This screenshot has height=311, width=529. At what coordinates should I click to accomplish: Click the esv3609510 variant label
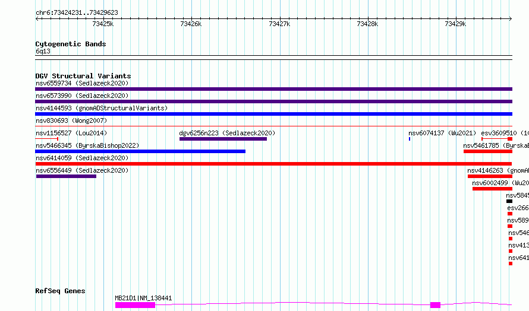(505, 133)
